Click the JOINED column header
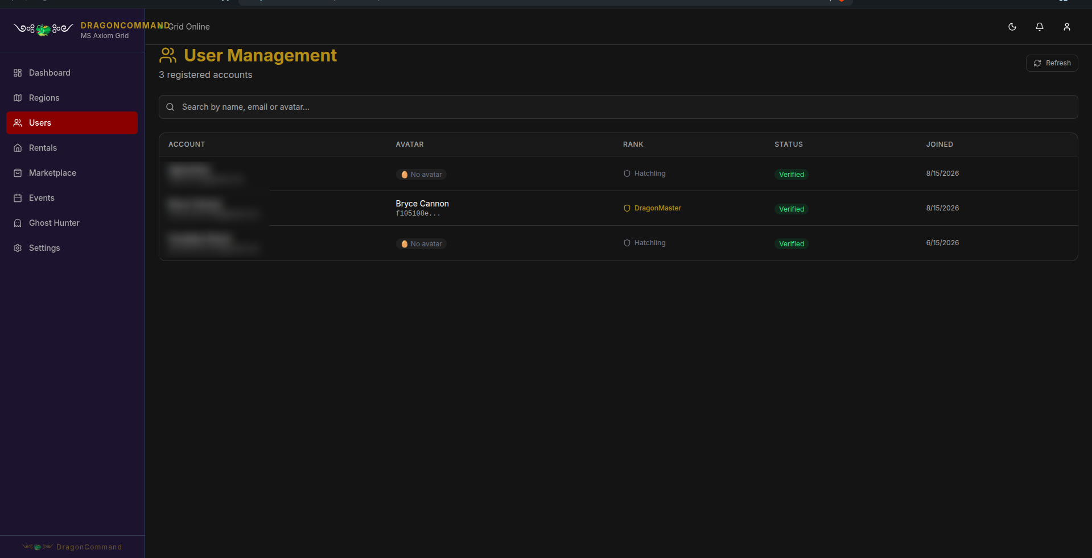Screen dimensions: 1092x558 click(939, 144)
